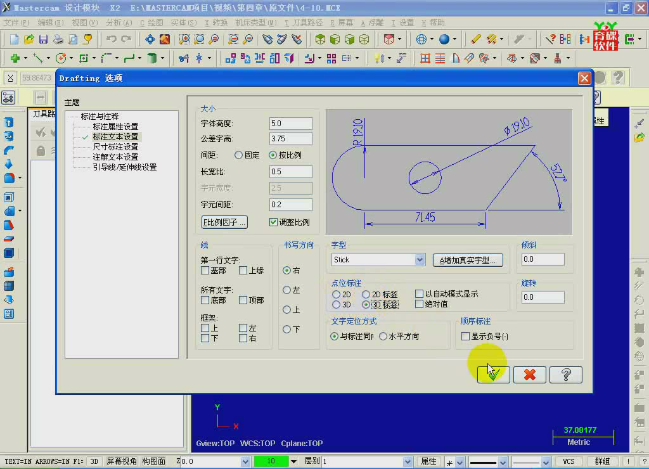649x469 pixels.
Task: Expand the shaded sphere dropdown arrow
Action: 454,39
